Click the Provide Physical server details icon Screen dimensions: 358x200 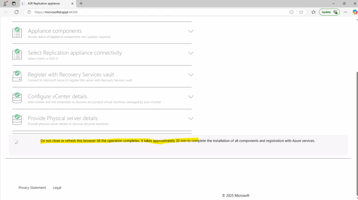coord(17,120)
